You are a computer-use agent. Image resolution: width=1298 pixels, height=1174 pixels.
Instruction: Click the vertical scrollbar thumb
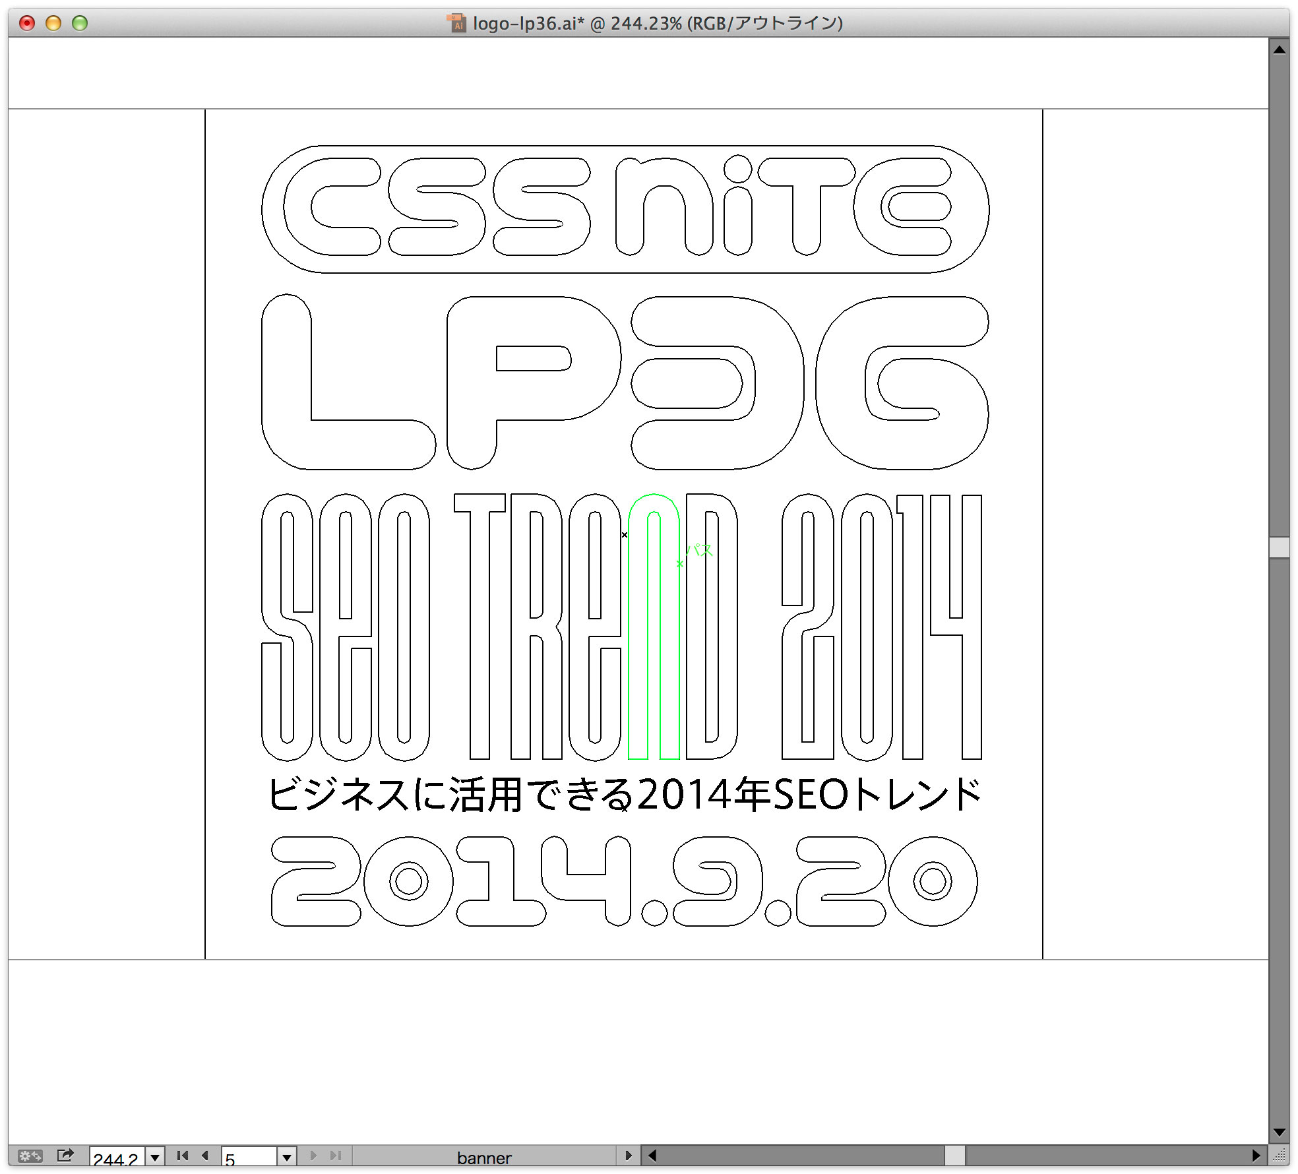[1280, 547]
